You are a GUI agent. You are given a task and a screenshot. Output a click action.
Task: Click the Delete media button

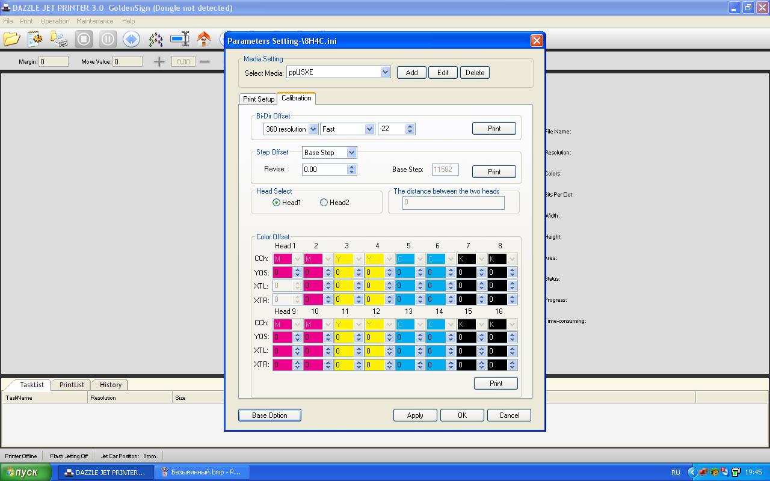coord(475,72)
